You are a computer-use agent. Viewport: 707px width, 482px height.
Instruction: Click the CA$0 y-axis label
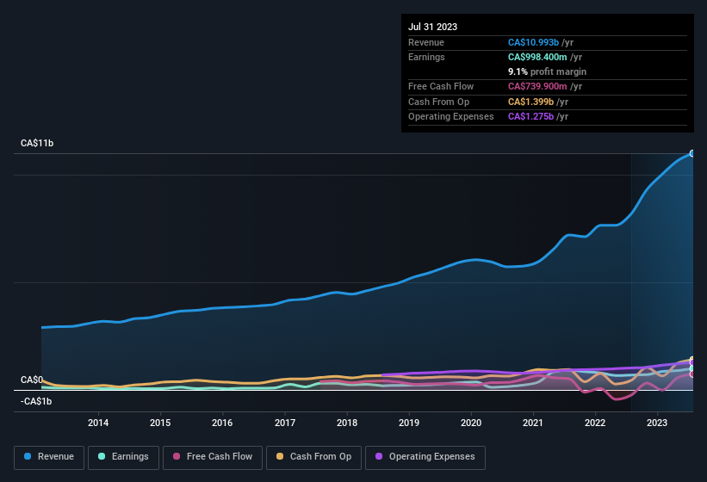tap(32, 380)
